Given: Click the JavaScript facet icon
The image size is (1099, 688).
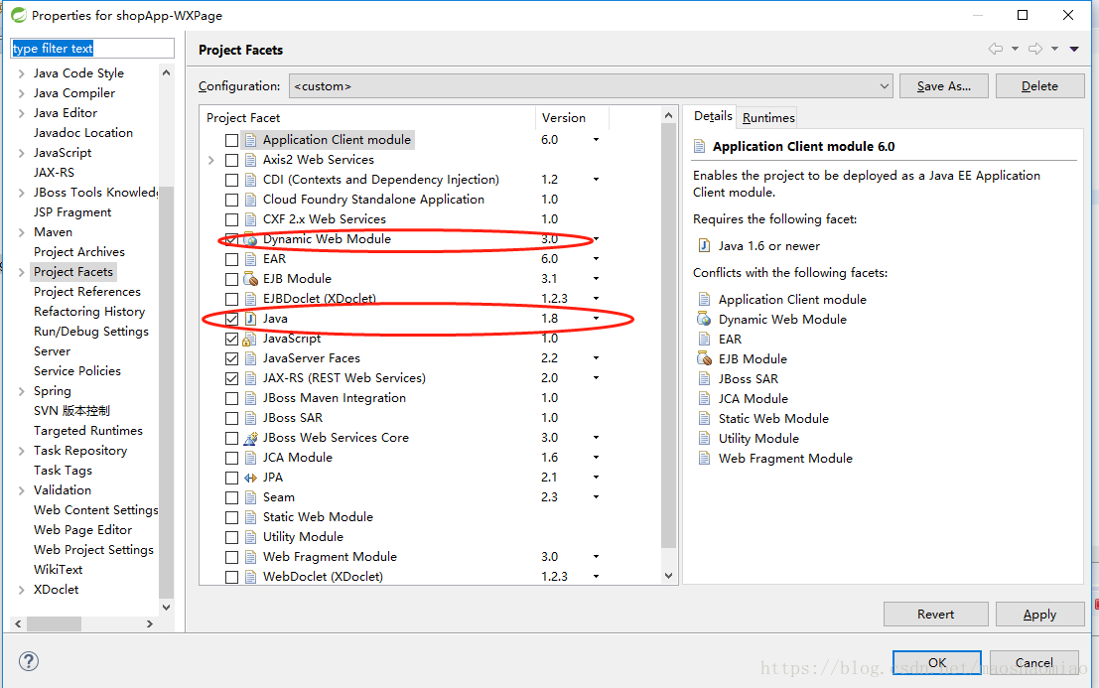Looking at the screenshot, I should pos(249,340).
